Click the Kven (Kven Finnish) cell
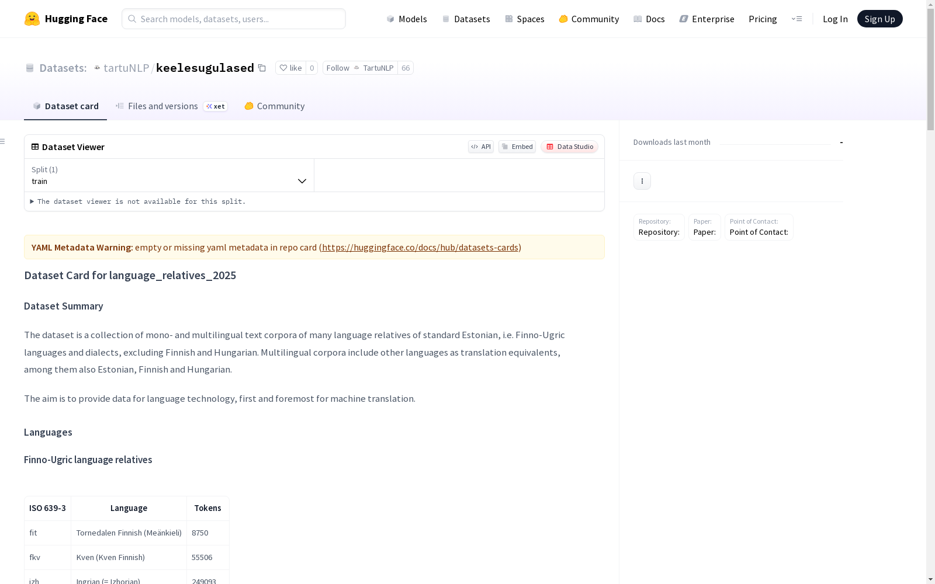The image size is (935, 584). 129,557
